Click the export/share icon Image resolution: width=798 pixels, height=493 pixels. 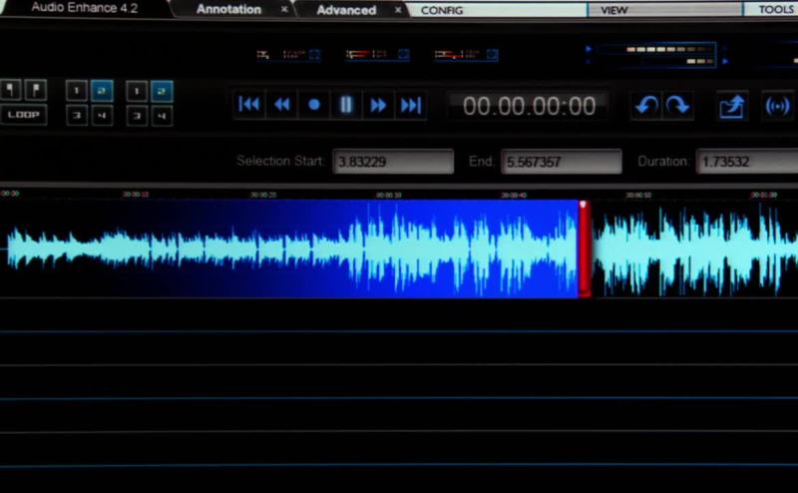tap(732, 106)
